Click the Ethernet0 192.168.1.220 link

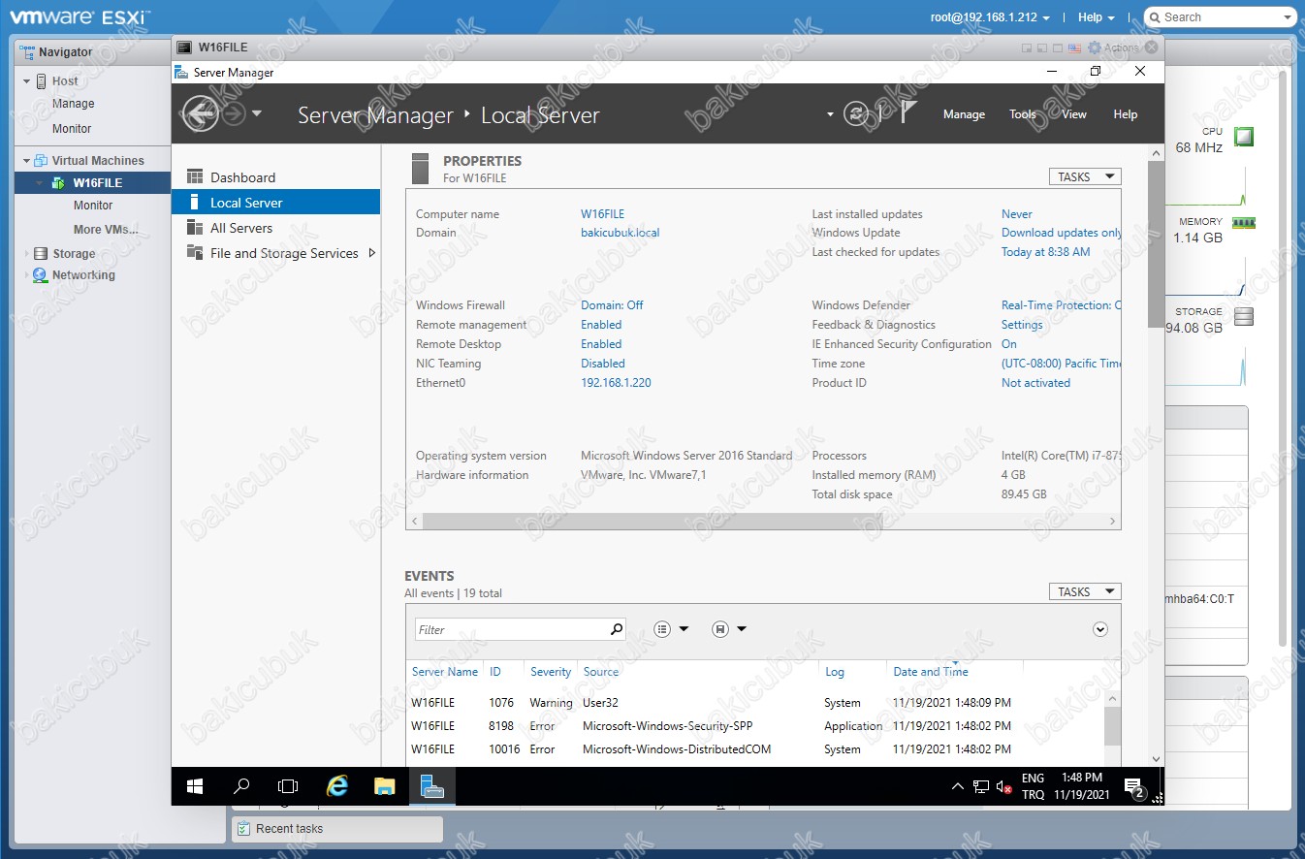[x=616, y=383]
